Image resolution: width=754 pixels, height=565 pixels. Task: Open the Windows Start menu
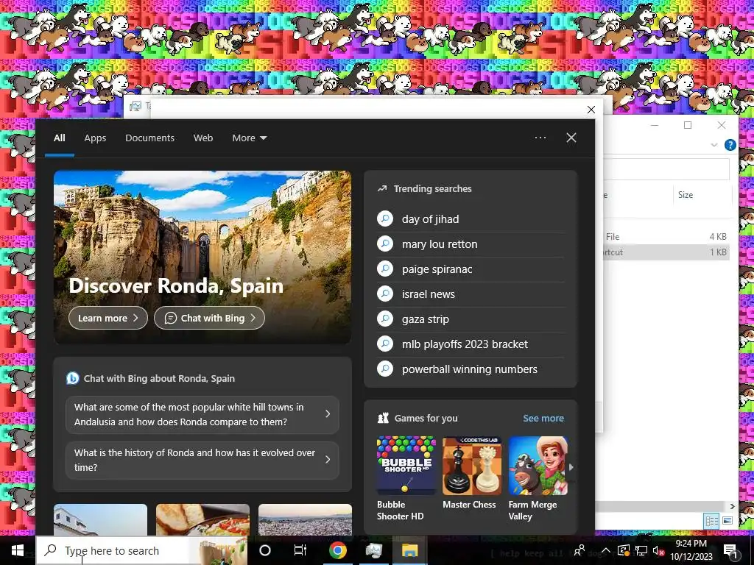18,550
